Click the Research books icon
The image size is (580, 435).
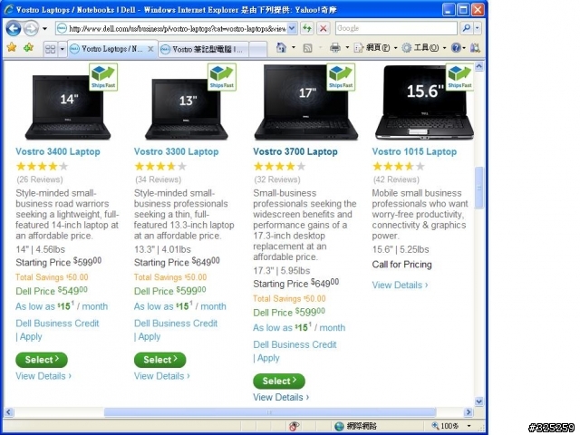[x=475, y=48]
